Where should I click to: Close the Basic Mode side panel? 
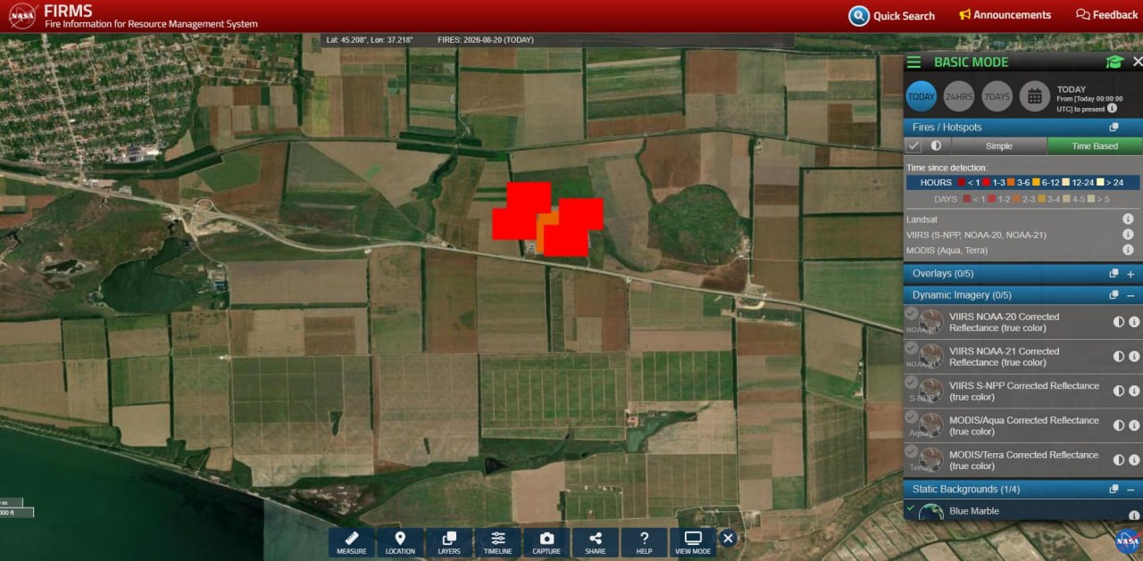(x=1137, y=62)
